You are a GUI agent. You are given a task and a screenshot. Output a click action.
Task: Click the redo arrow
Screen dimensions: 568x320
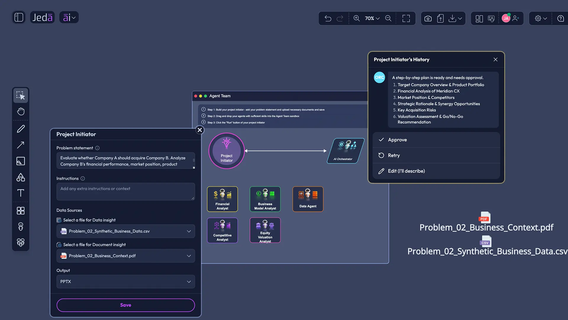[x=340, y=18]
